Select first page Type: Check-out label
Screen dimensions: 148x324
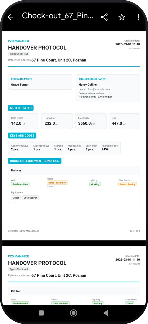18,54
